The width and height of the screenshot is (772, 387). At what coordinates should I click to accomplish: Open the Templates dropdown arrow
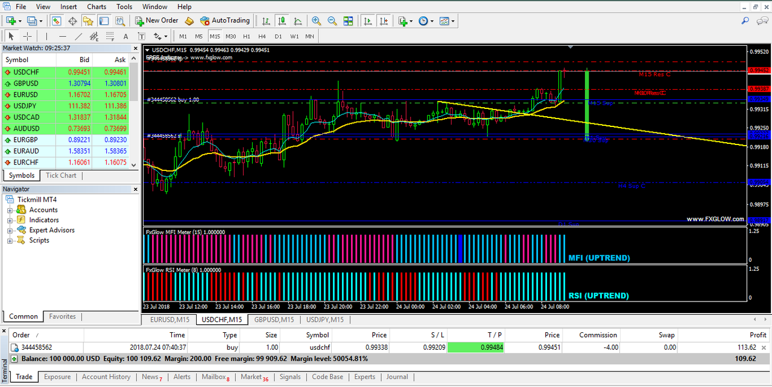tap(453, 20)
